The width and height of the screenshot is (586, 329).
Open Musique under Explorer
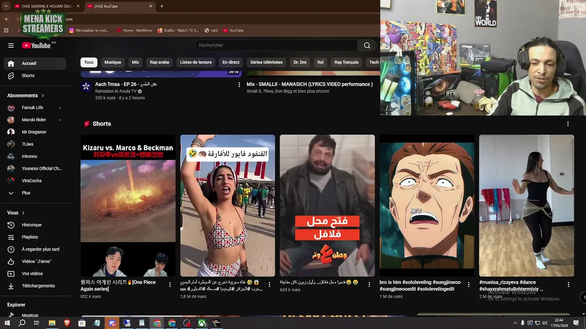coord(35,315)
